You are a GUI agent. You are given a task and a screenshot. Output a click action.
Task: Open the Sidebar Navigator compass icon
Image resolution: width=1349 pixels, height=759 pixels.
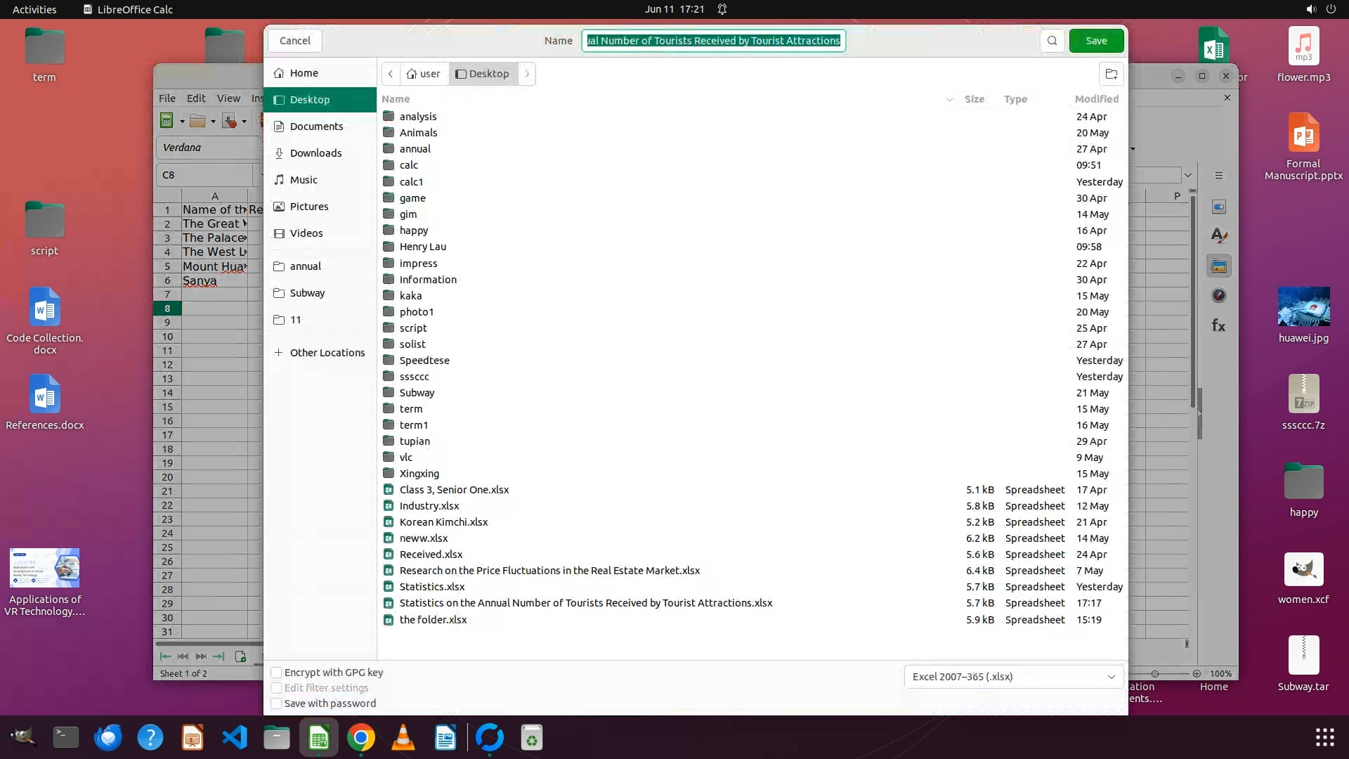point(1219,296)
